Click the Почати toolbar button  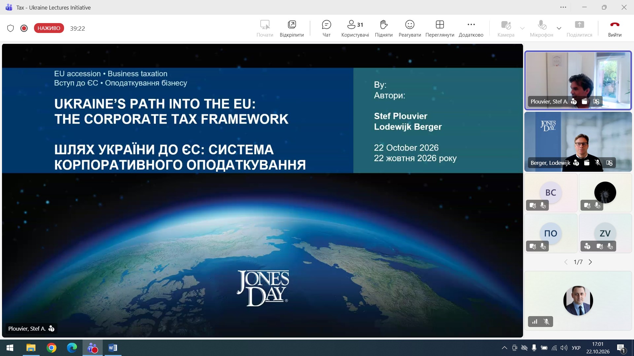click(x=265, y=28)
